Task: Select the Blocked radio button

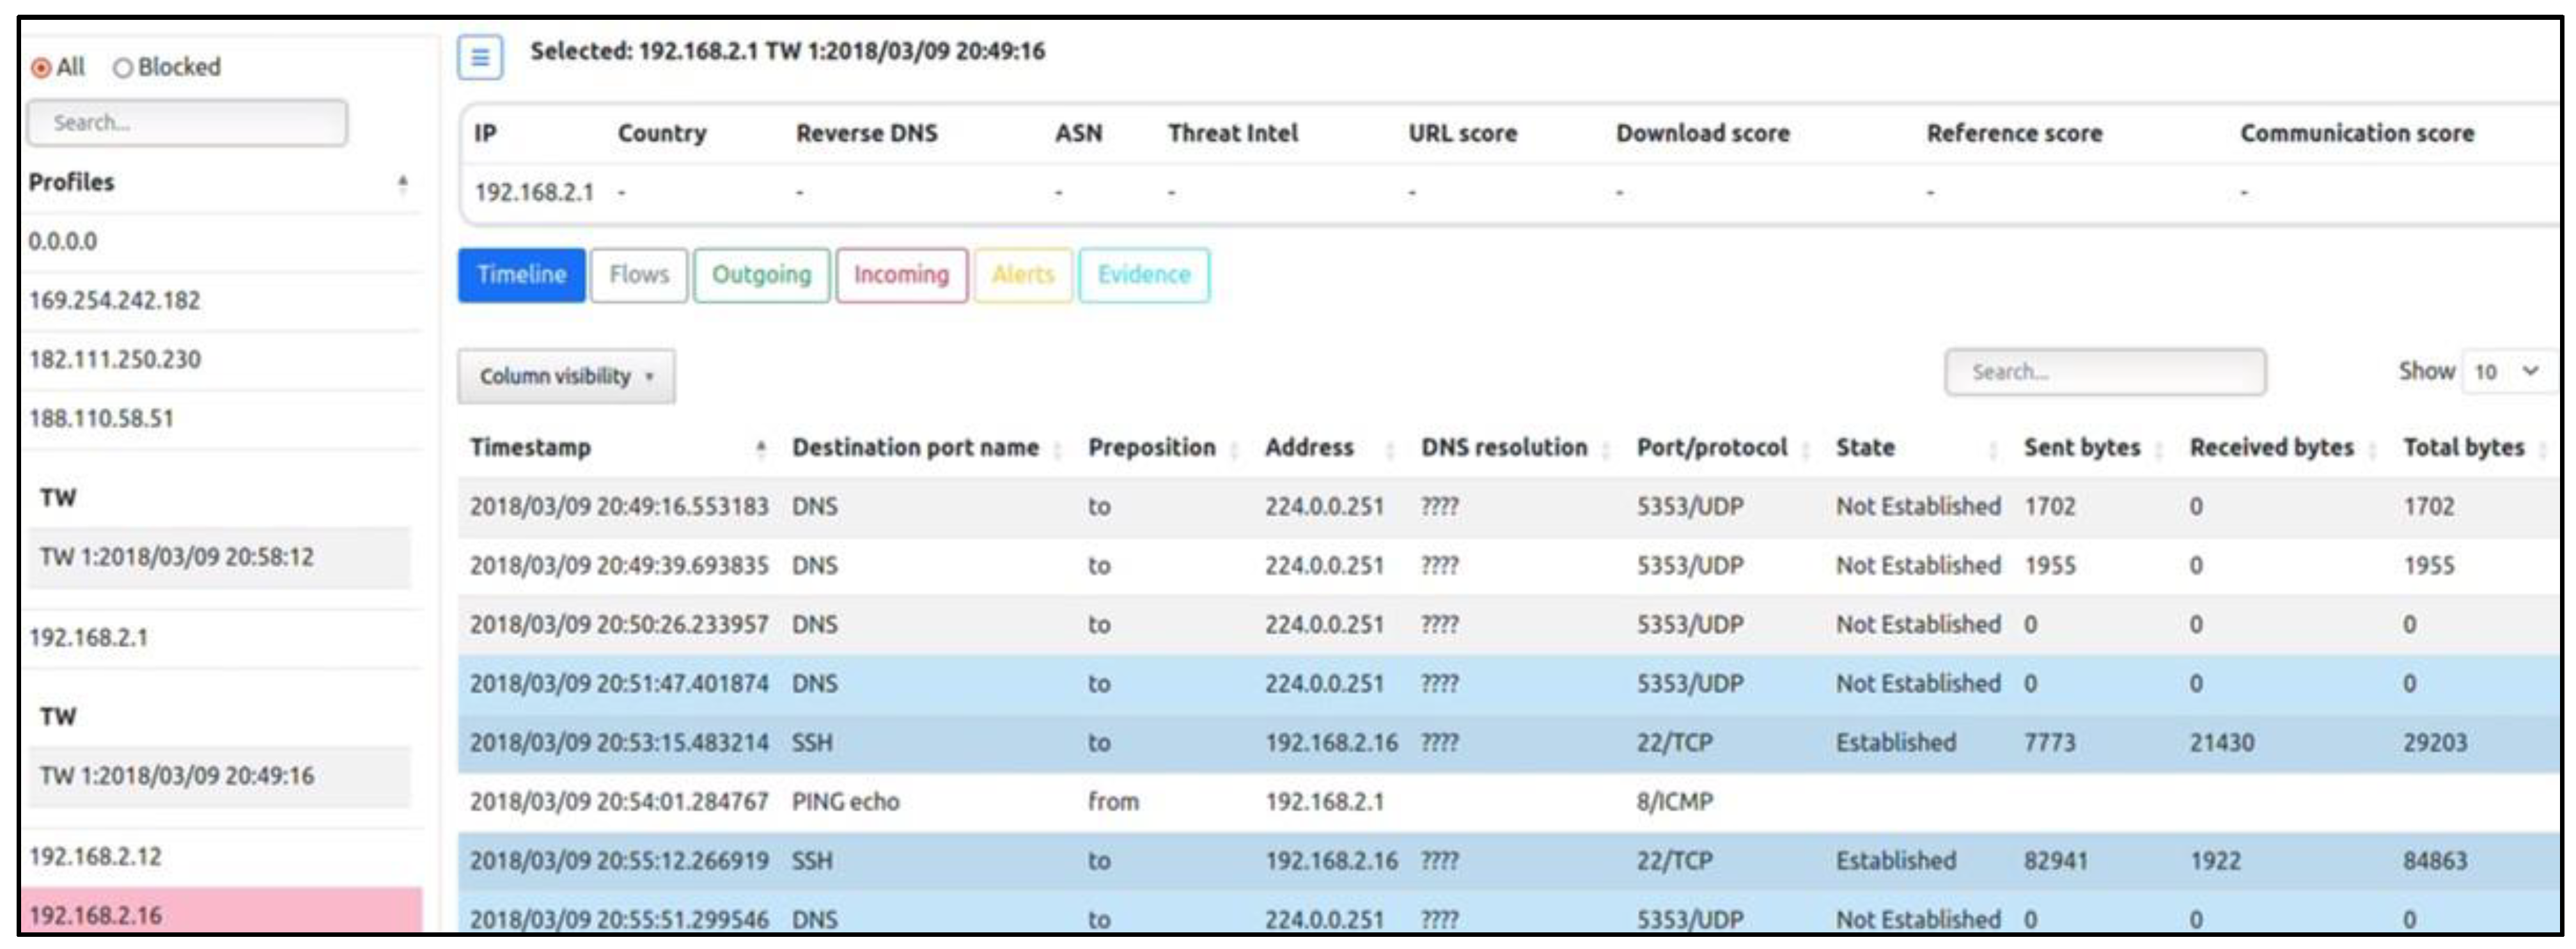Action: point(122,68)
